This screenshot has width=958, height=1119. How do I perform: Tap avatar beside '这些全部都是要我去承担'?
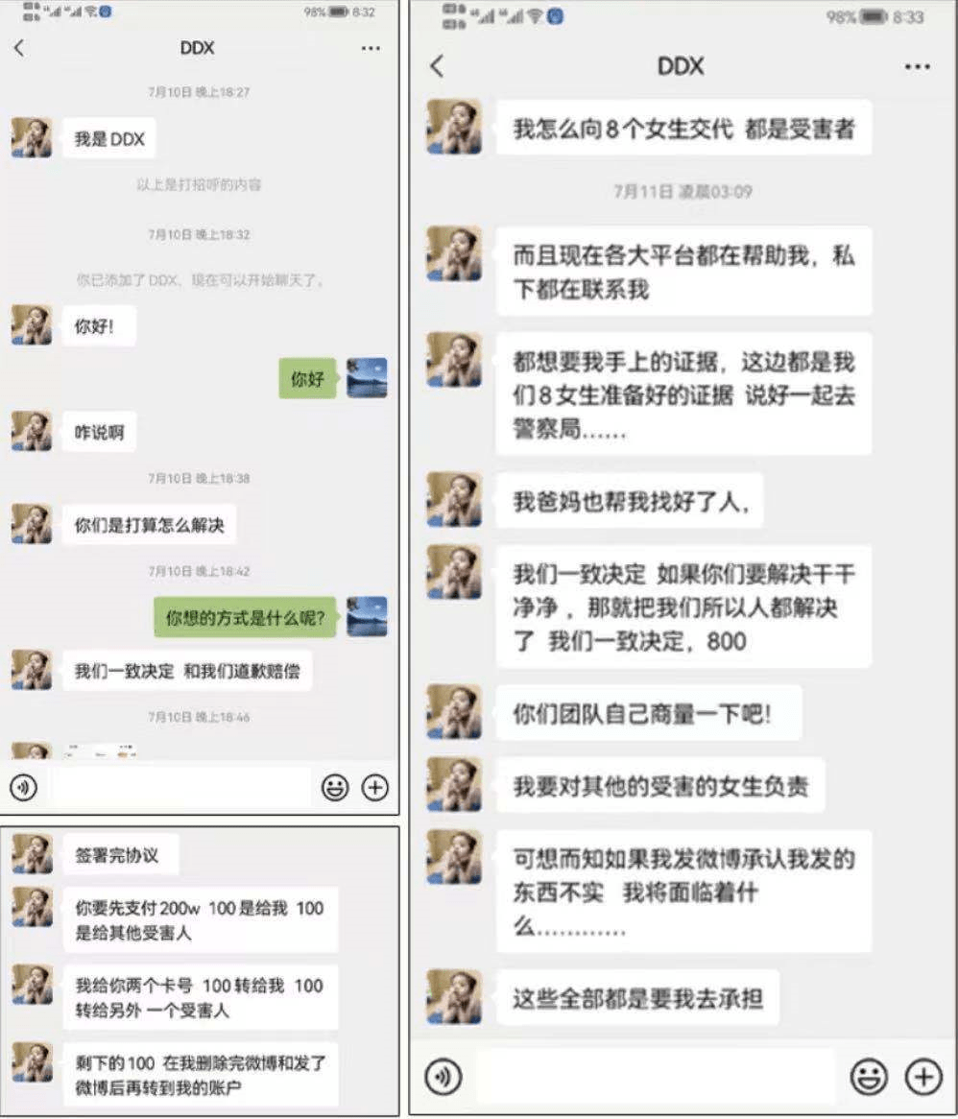pos(455,996)
